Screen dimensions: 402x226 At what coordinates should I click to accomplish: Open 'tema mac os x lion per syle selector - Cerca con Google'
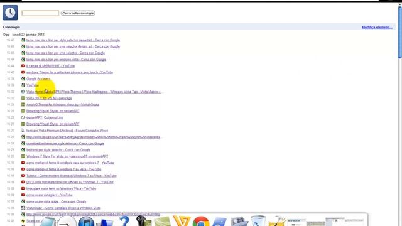[x=65, y=53]
